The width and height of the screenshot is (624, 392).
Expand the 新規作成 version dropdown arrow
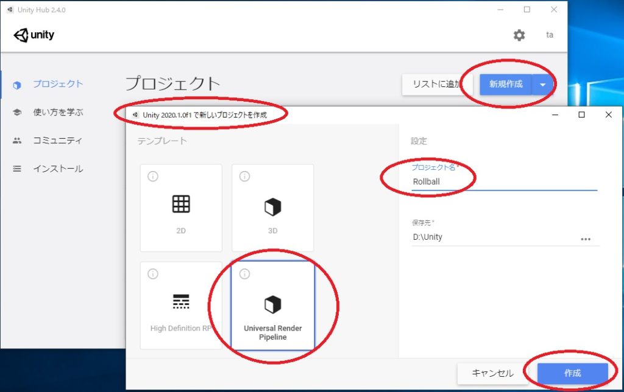(542, 84)
